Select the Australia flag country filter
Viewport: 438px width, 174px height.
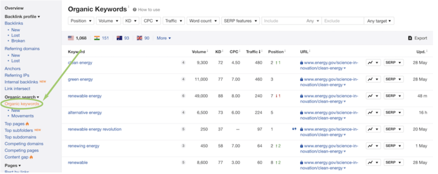click(119, 38)
